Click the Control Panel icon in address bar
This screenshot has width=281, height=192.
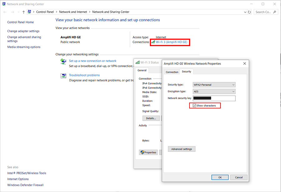[x=30, y=12]
